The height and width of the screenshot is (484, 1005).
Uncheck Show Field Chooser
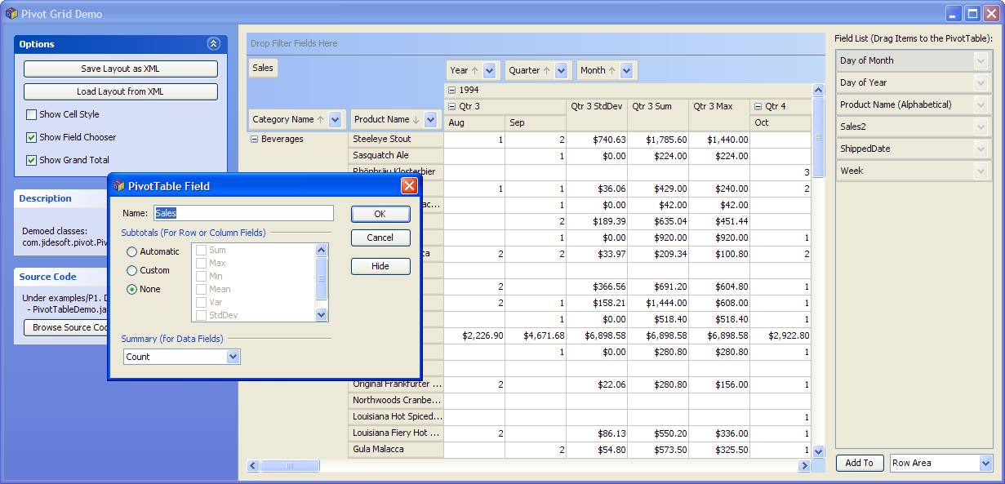32,137
